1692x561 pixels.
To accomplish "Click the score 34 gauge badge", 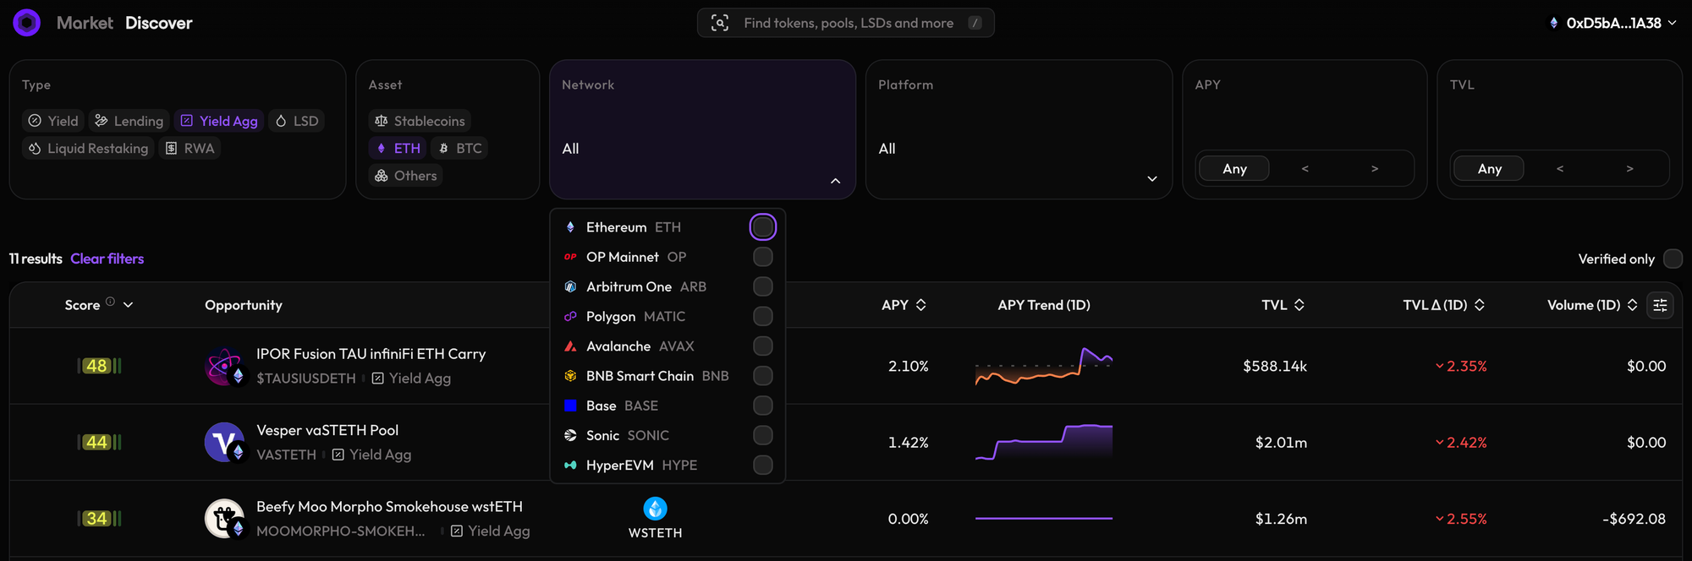I will click(x=99, y=519).
